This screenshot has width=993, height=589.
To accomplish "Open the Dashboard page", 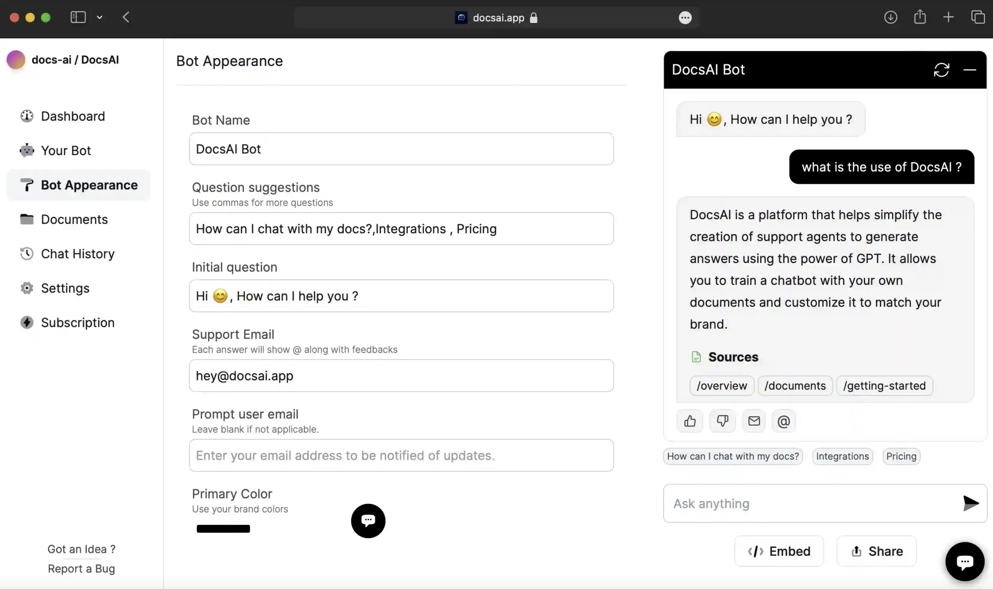I will click(73, 116).
